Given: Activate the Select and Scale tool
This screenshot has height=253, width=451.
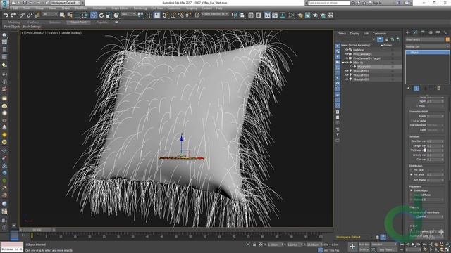Looking at the screenshot, I should (109, 15).
